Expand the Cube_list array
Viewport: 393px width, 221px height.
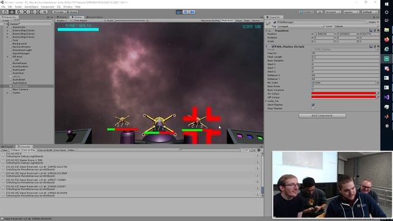[x=266, y=101]
